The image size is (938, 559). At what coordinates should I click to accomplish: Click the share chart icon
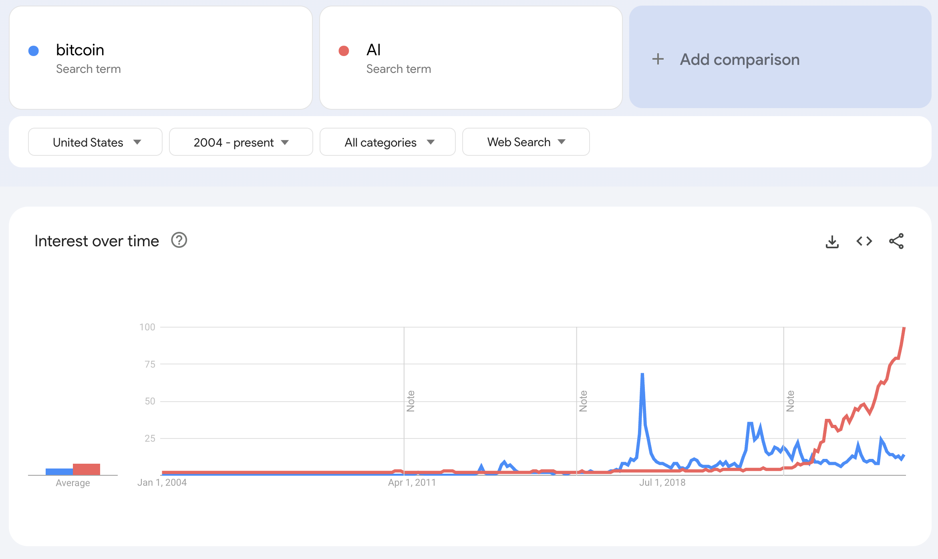pyautogui.click(x=896, y=241)
